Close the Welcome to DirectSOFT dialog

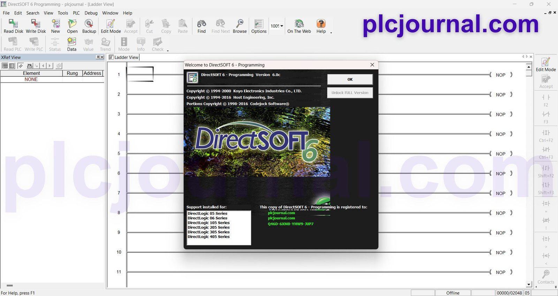click(x=372, y=65)
